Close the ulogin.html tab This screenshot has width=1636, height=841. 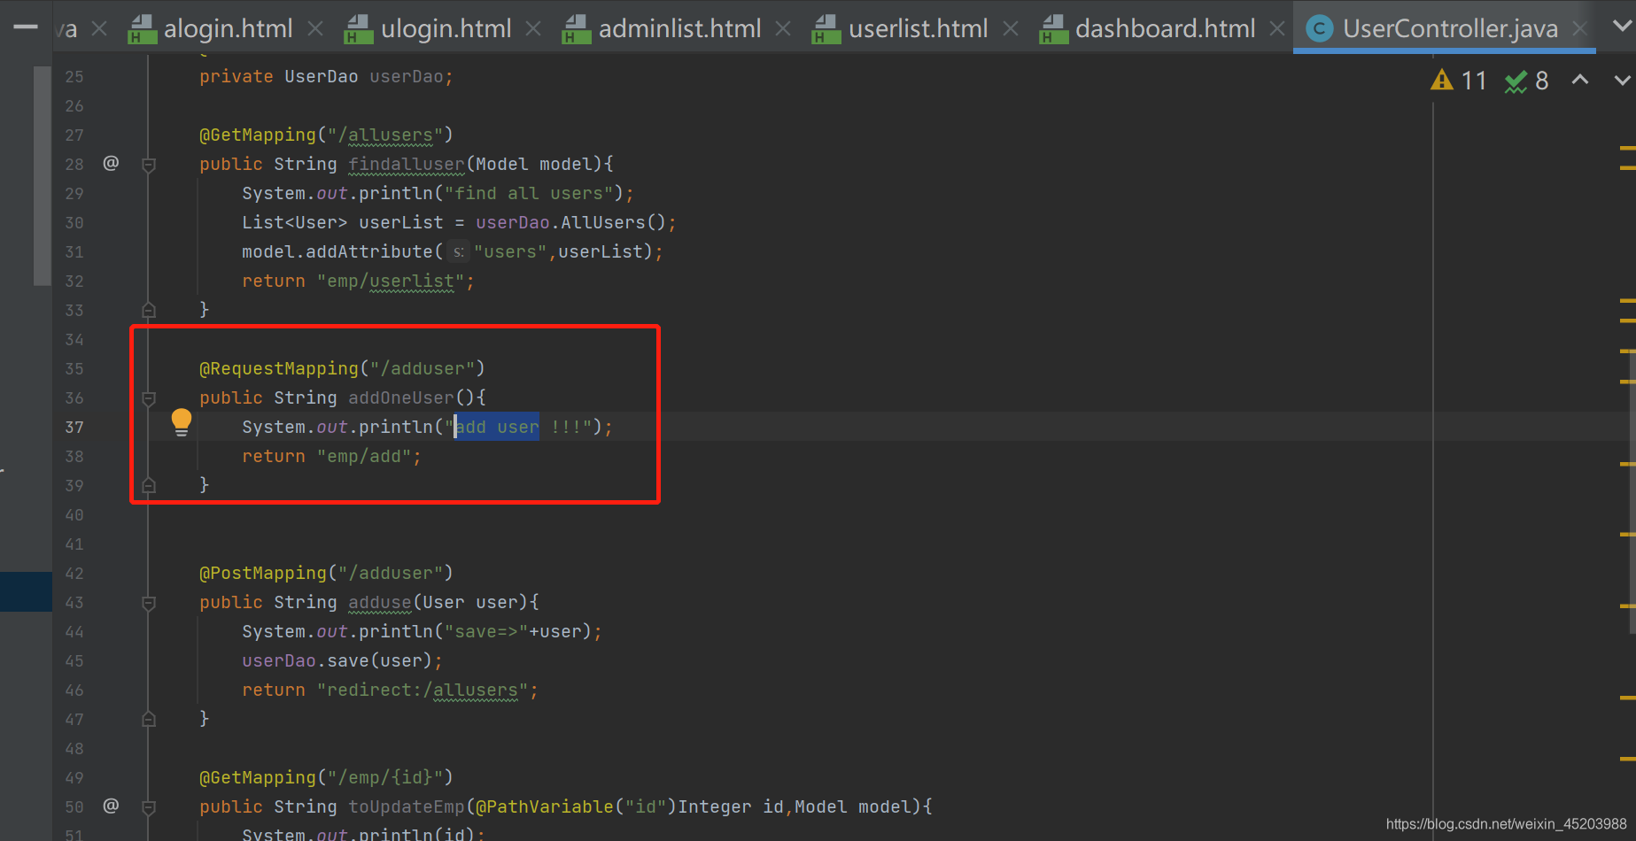pos(532,28)
